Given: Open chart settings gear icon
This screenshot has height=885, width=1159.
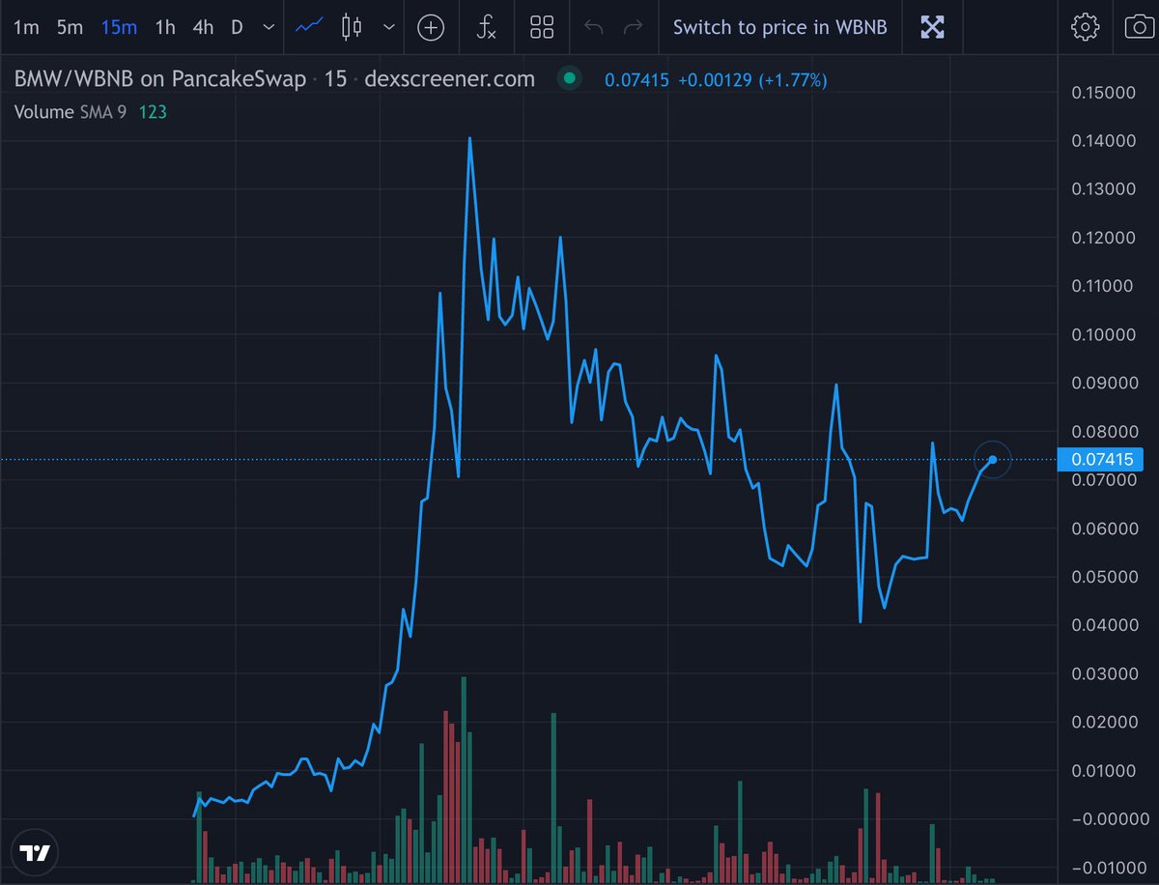Looking at the screenshot, I should click(x=1086, y=27).
